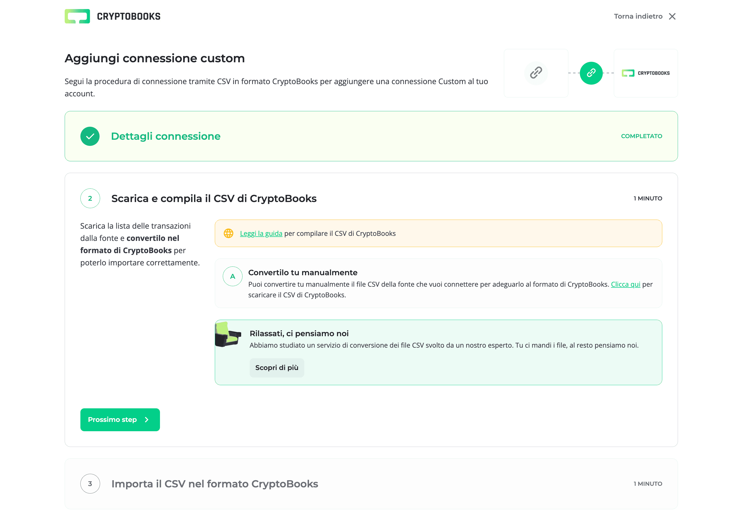Image resolution: width=740 pixels, height=518 pixels.
Task: Click the step 3 circle for CSV import
Action: (90, 484)
